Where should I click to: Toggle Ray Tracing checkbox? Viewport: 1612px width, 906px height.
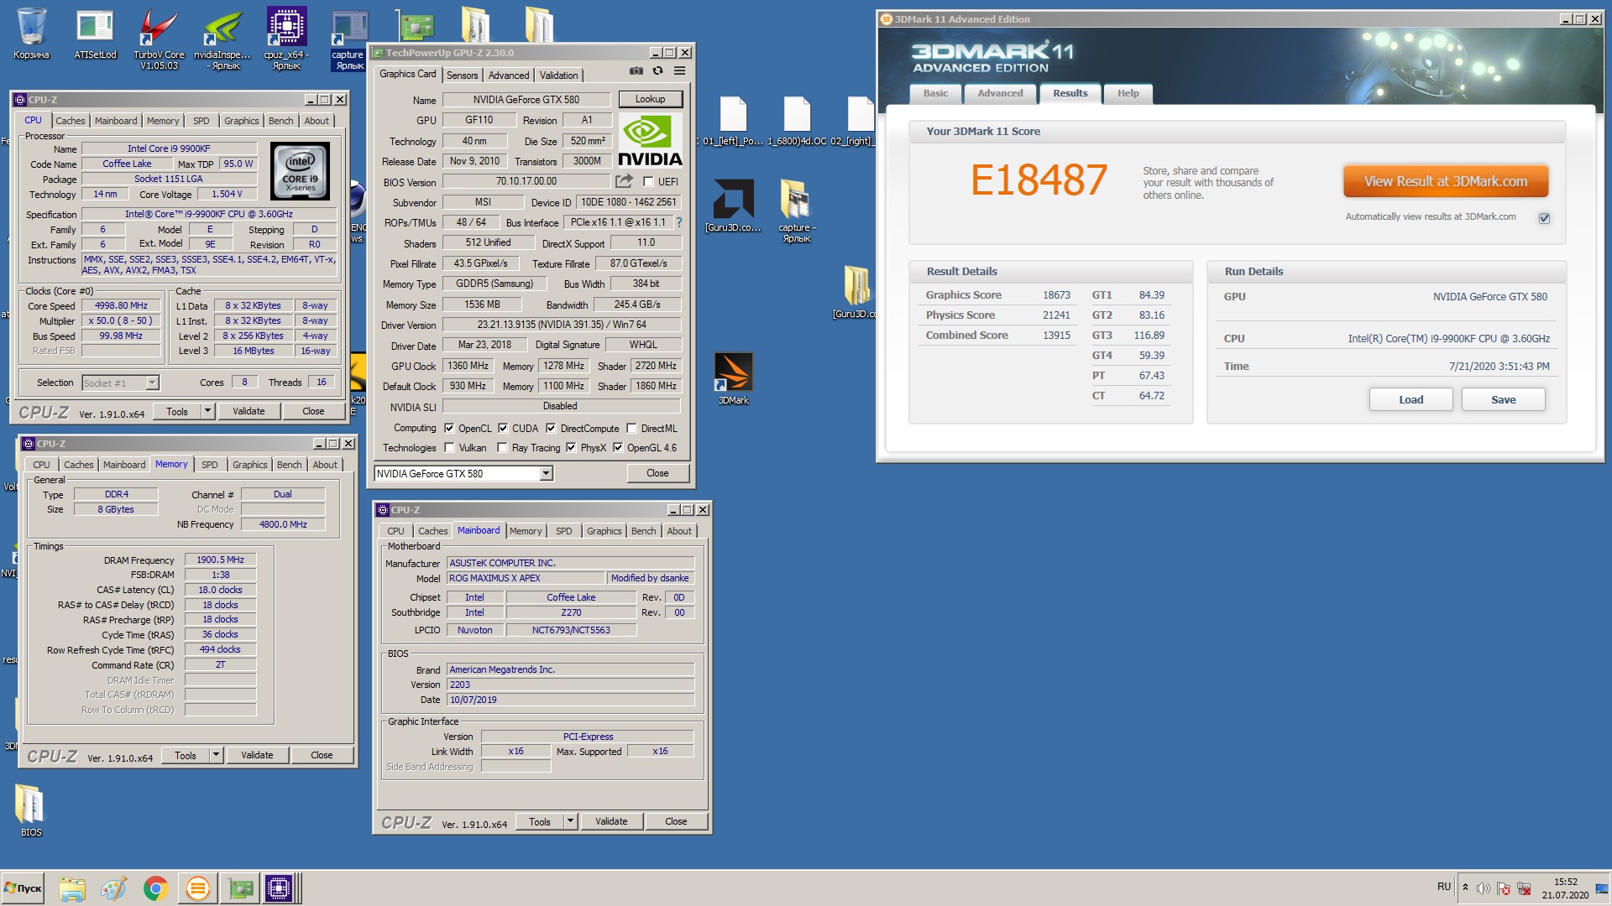click(x=502, y=447)
